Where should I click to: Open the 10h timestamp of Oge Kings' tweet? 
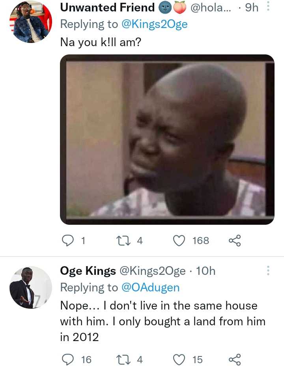click(x=206, y=271)
